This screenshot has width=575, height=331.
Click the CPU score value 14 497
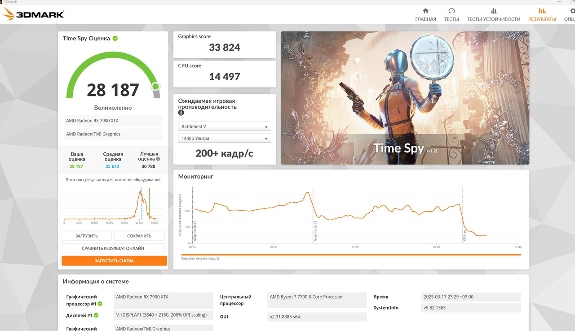click(x=225, y=77)
